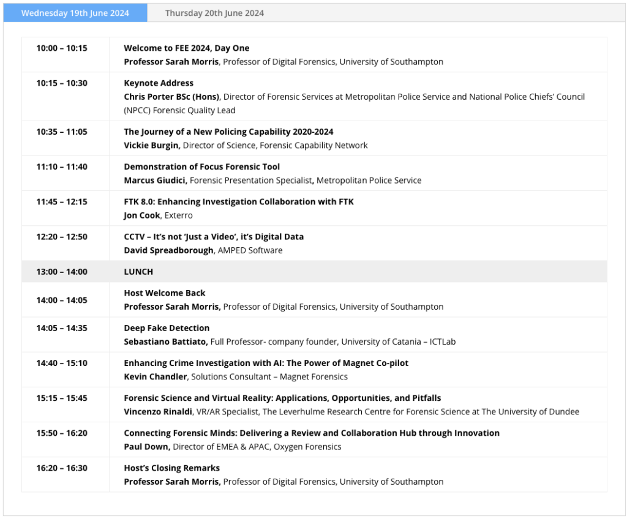Viewport: 627px width, 519px height.
Task: Click speaker name Vickie Burgin
Action: pyautogui.click(x=151, y=145)
